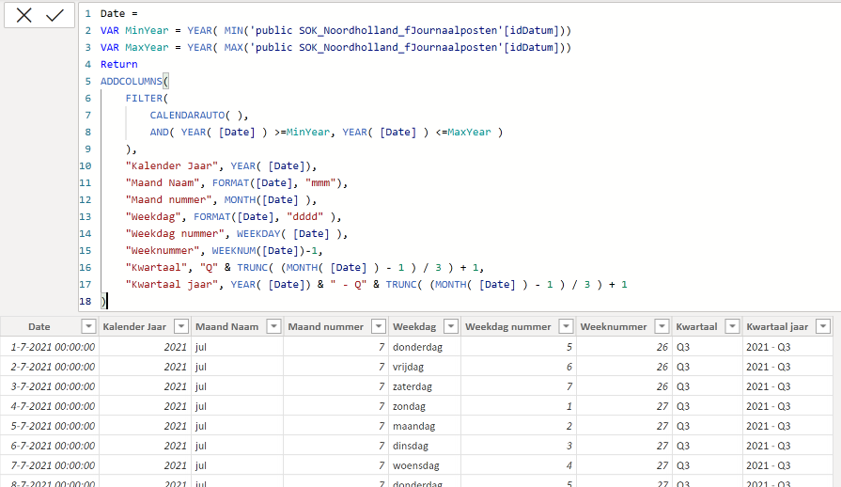841x487 pixels.
Task: Click the "Kalender Jaar" string in line 10
Action: click(x=172, y=166)
